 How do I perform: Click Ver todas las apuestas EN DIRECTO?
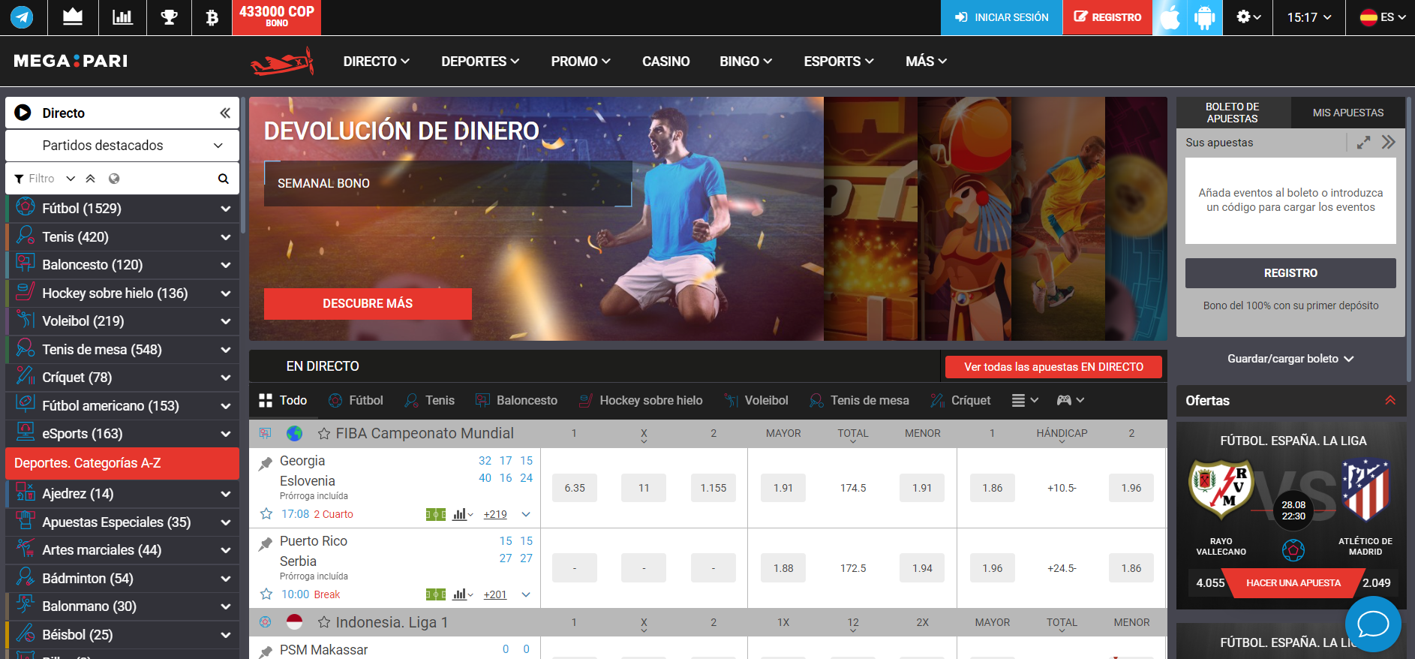click(x=1053, y=367)
